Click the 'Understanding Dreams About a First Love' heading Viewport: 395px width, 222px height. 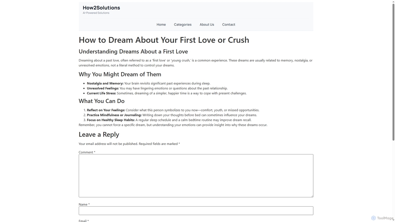pos(133,51)
